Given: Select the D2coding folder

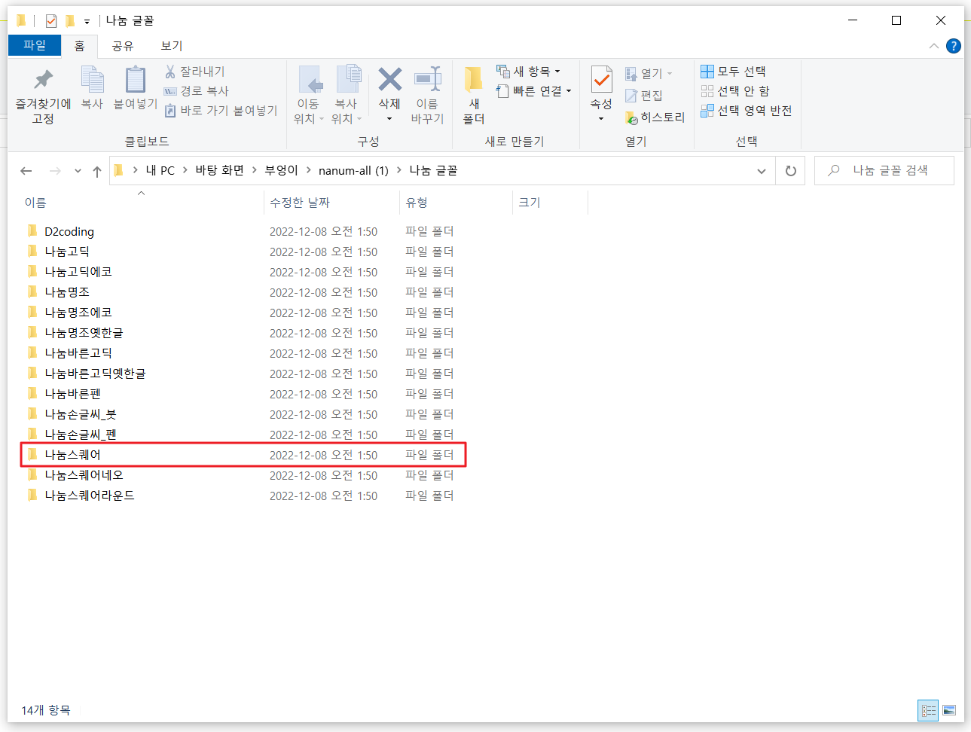Looking at the screenshot, I should (69, 232).
